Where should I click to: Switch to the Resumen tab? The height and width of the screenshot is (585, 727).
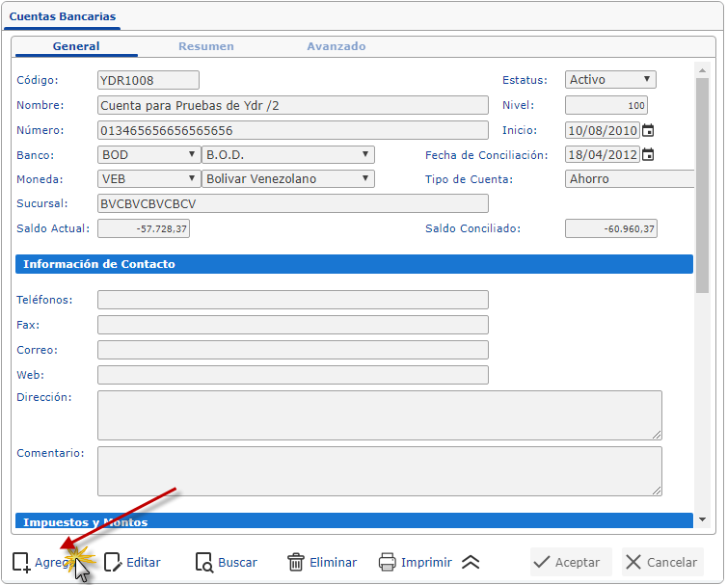[205, 46]
